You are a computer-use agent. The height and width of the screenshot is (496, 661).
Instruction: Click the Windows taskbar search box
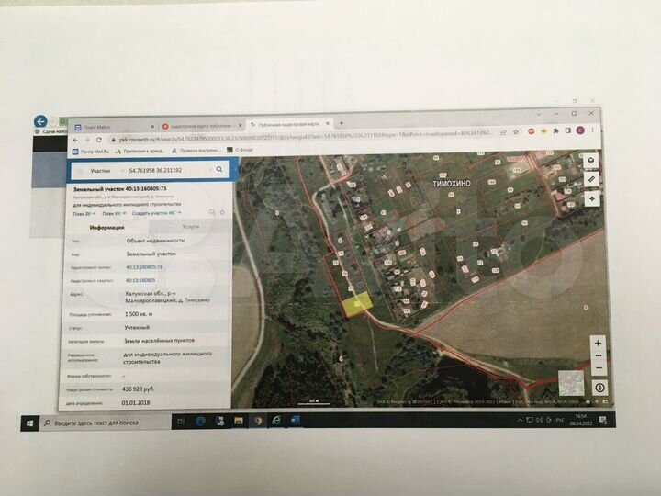coord(101,423)
